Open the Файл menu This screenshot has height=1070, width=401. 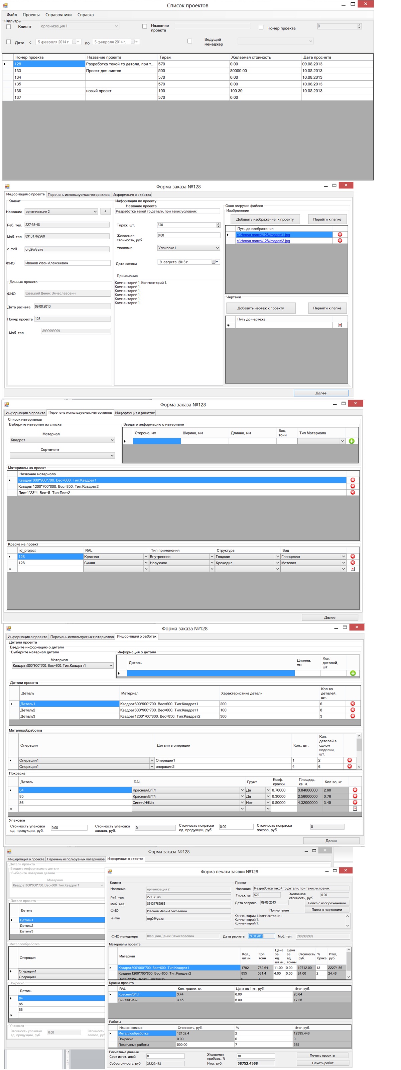[x=12, y=14]
